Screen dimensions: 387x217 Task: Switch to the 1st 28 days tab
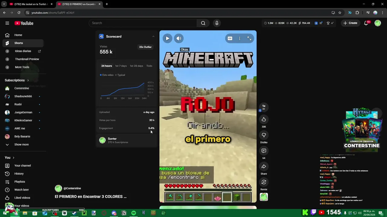click(x=136, y=66)
